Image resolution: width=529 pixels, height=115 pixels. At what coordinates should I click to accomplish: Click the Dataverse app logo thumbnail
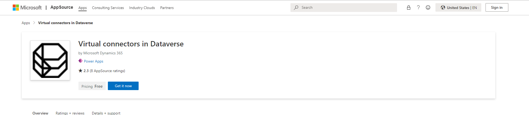[50, 60]
